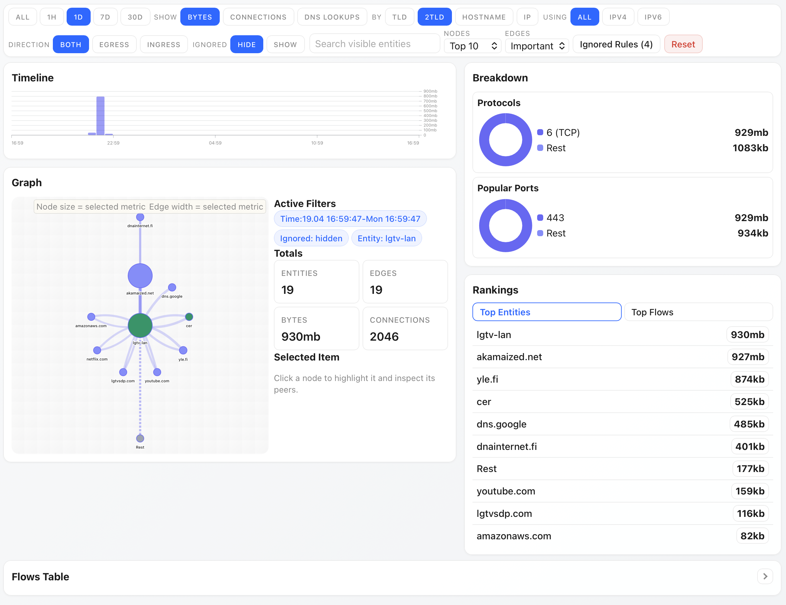Open the Edges Important dropdown
Screen dimensions: 786x605
click(536, 46)
